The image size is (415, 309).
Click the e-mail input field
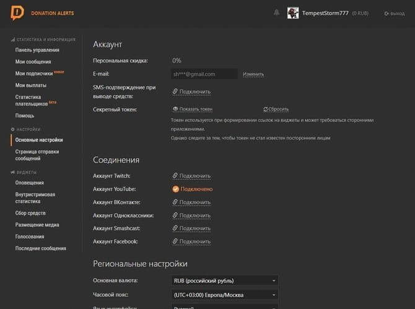click(204, 74)
